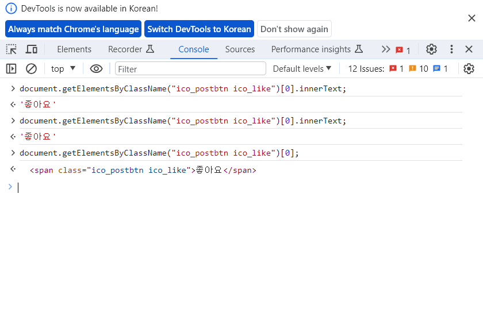
Task: Click the blue info issue icon
Action: tap(436, 68)
